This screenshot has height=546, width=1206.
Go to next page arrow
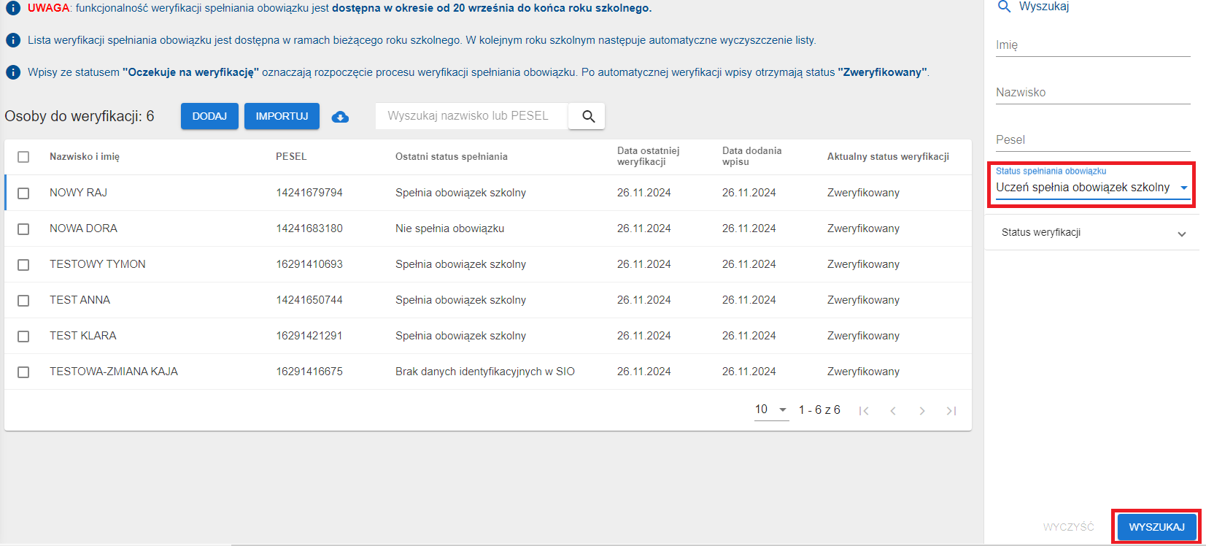[922, 411]
